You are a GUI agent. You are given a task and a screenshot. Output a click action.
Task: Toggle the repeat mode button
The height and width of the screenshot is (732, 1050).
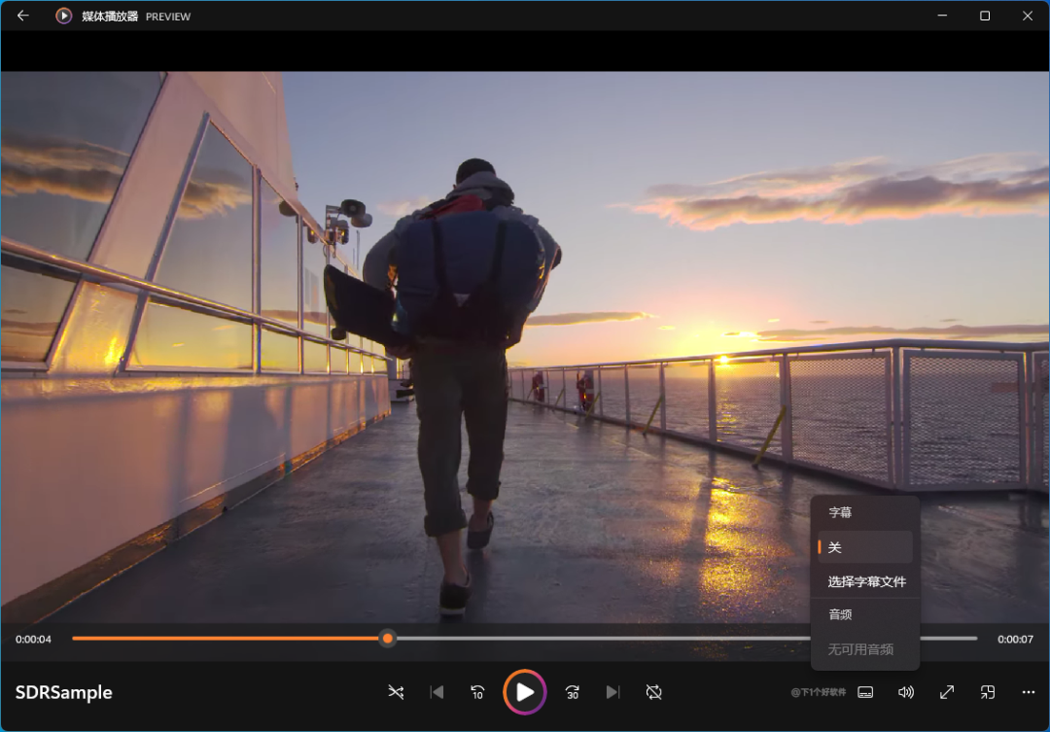point(654,692)
